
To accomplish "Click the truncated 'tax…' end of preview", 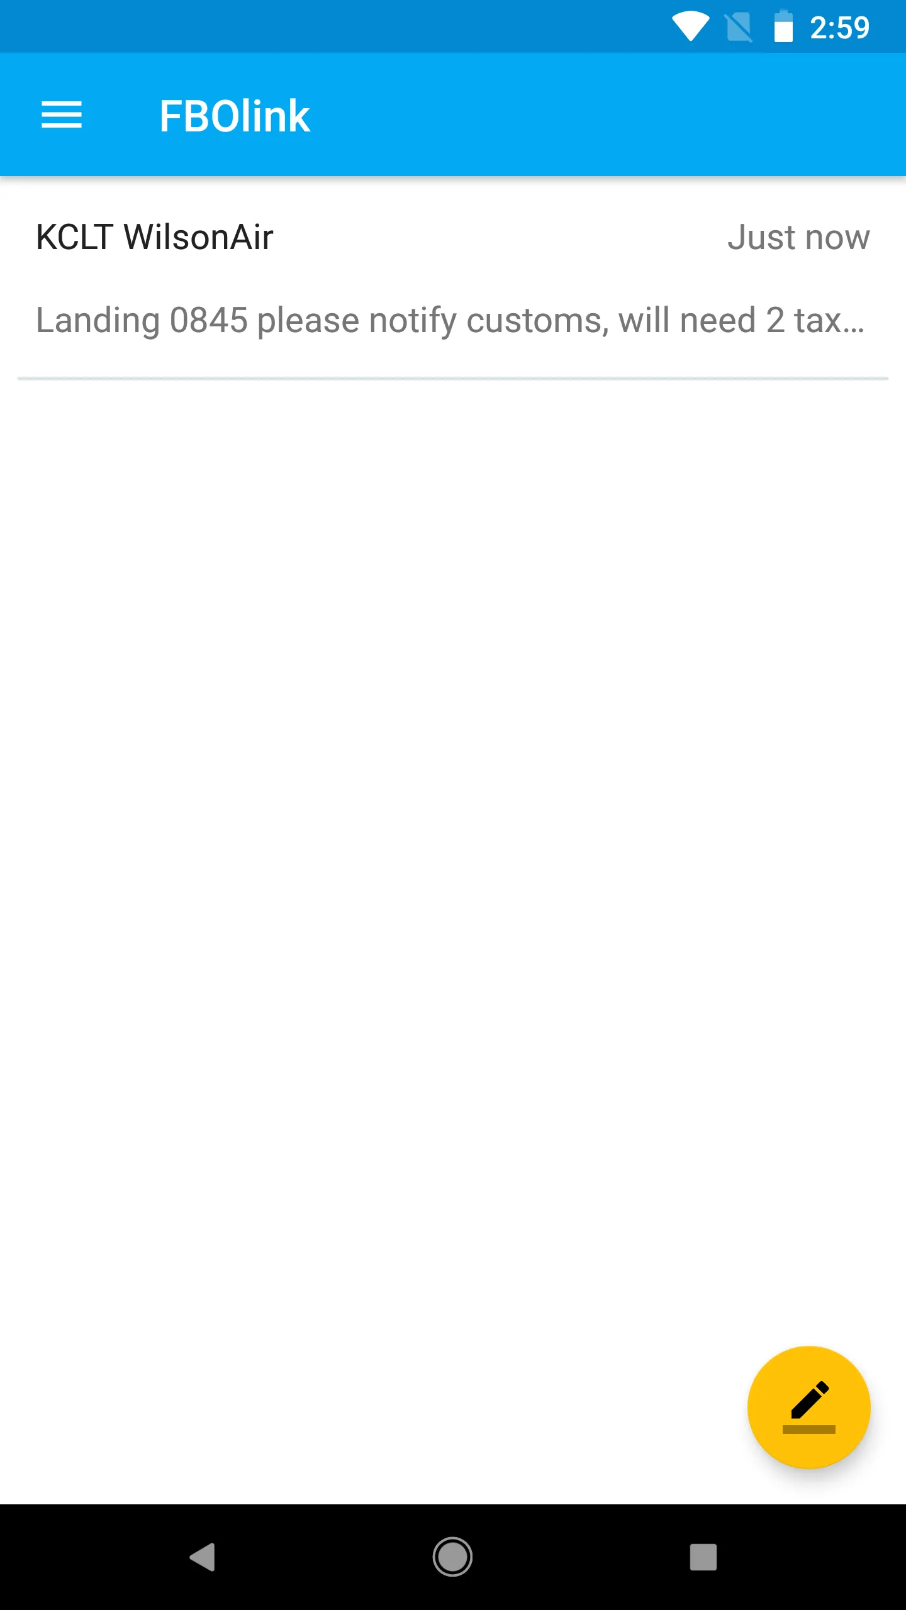I will point(829,321).
